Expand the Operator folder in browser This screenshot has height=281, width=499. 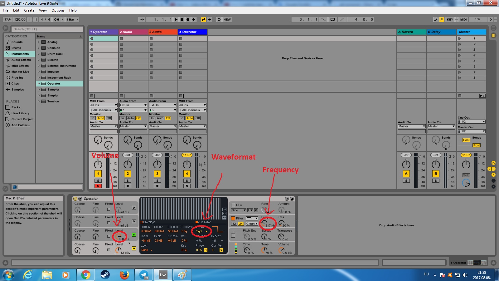tap(39, 84)
